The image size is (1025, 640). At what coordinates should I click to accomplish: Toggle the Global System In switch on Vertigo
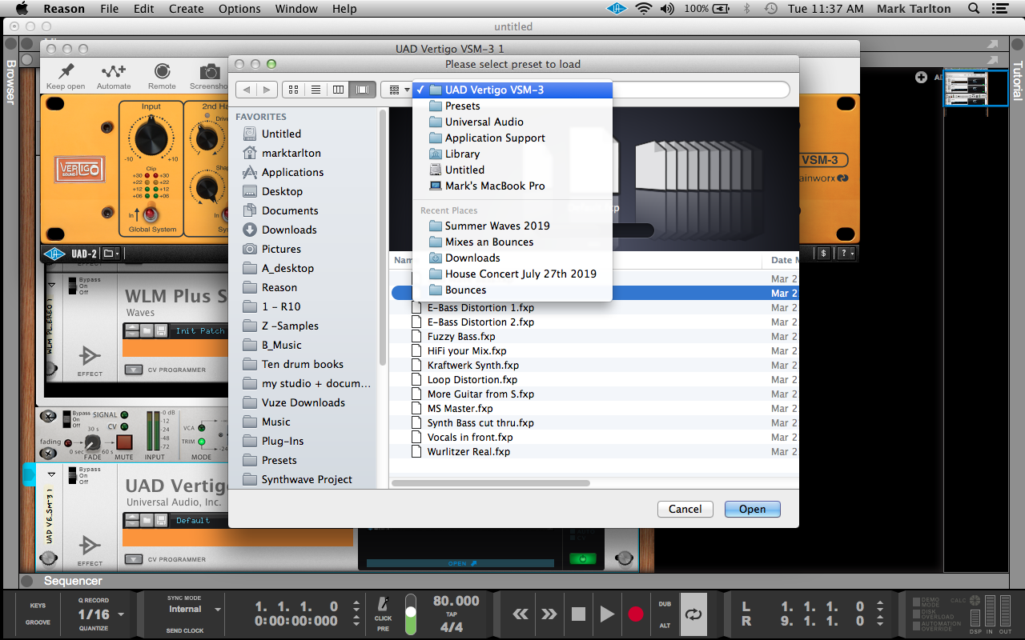(150, 214)
